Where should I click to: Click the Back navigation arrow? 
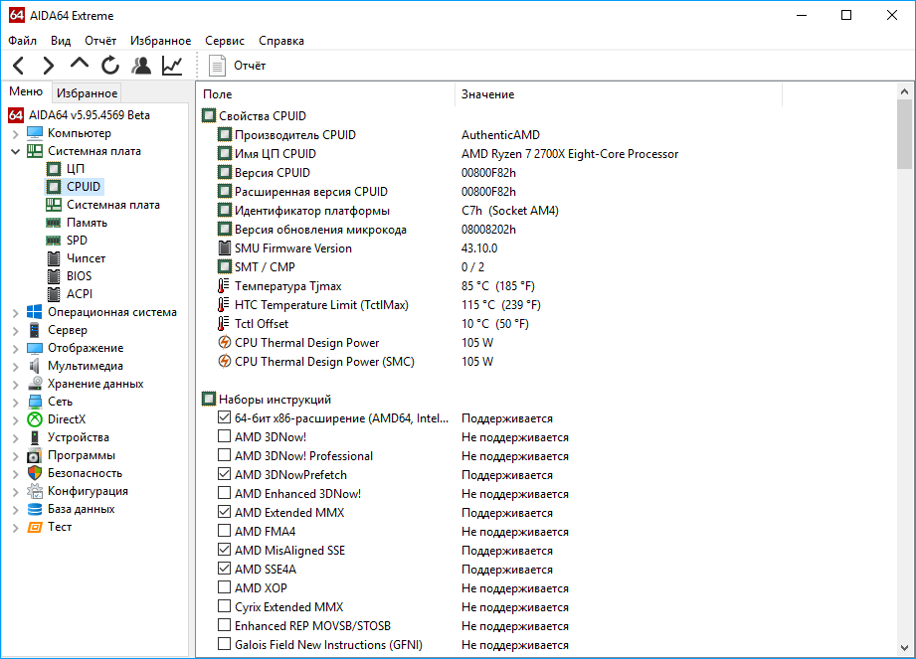[19, 66]
